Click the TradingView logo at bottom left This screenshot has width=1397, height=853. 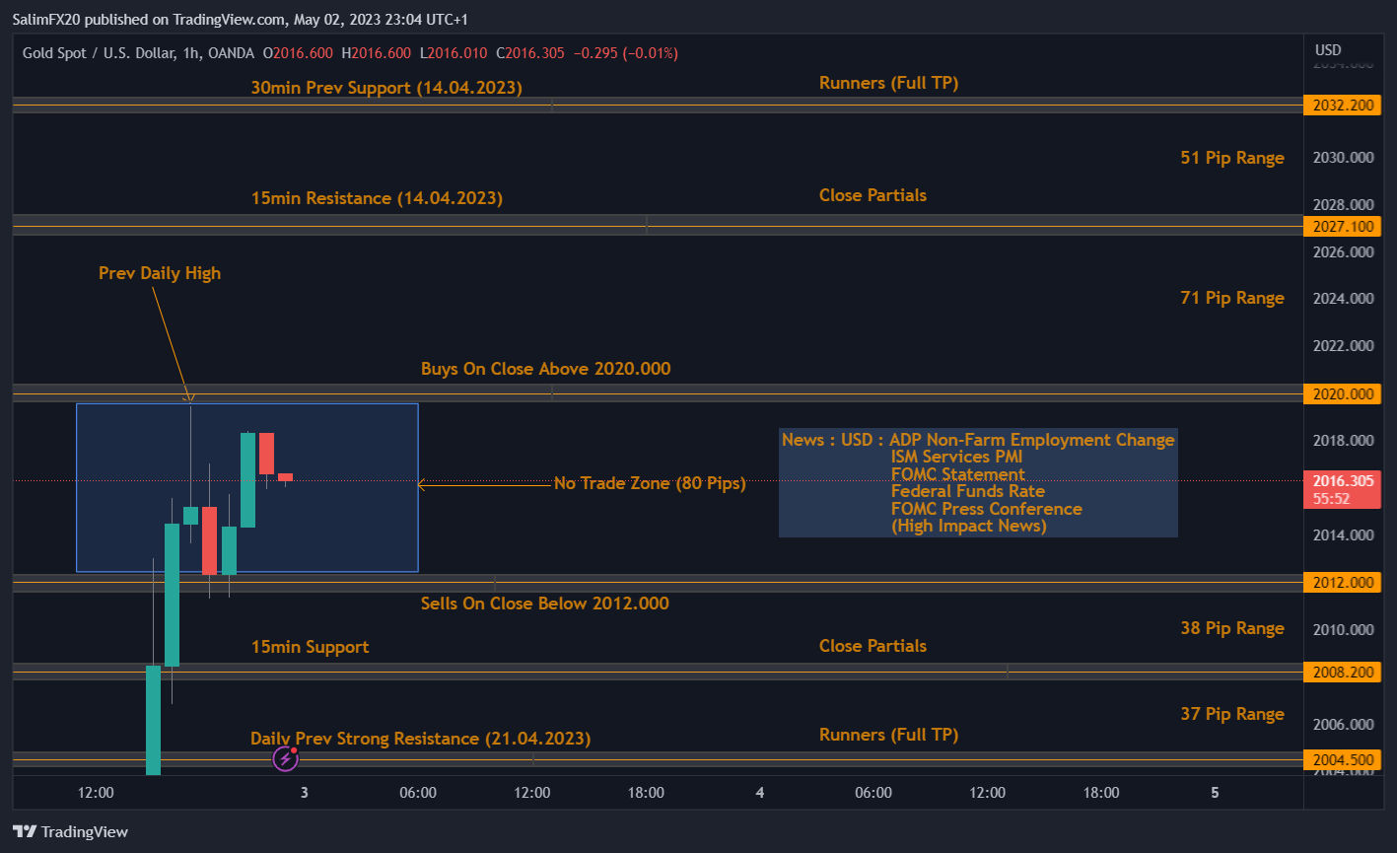coord(70,831)
